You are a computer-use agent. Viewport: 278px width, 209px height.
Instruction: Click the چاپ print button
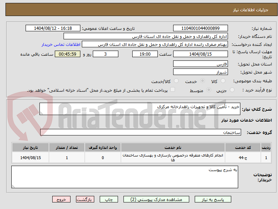(x=109, y=199)
